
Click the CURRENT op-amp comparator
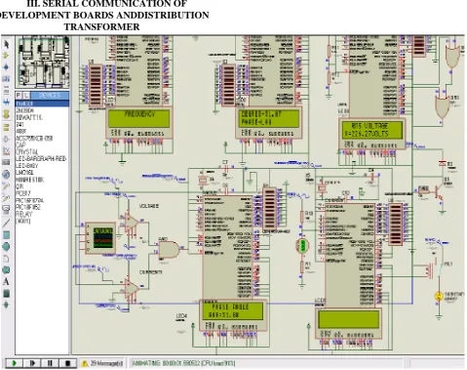coord(133,289)
